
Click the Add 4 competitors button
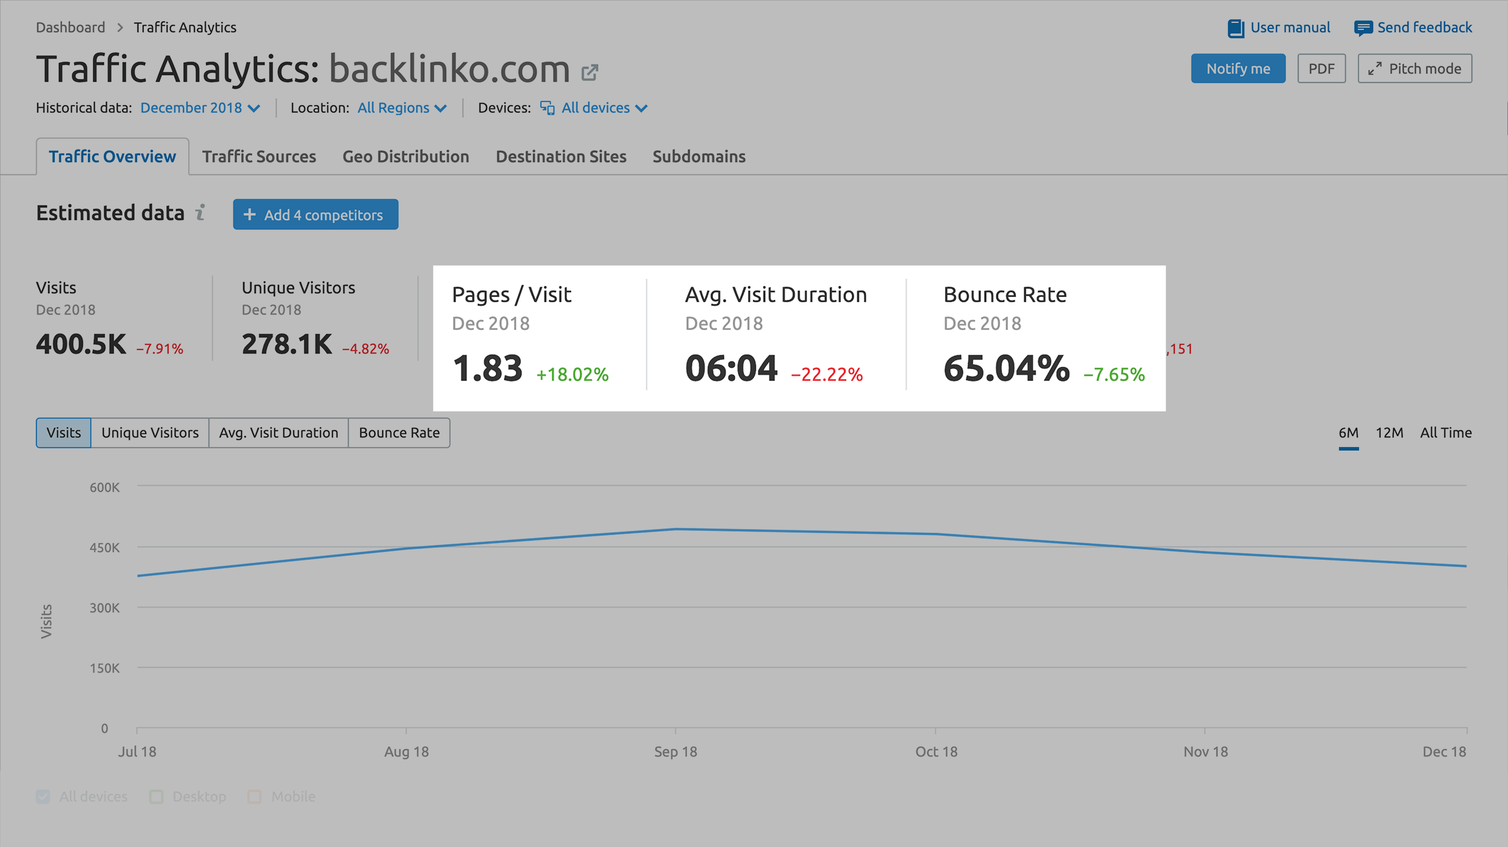coord(315,214)
